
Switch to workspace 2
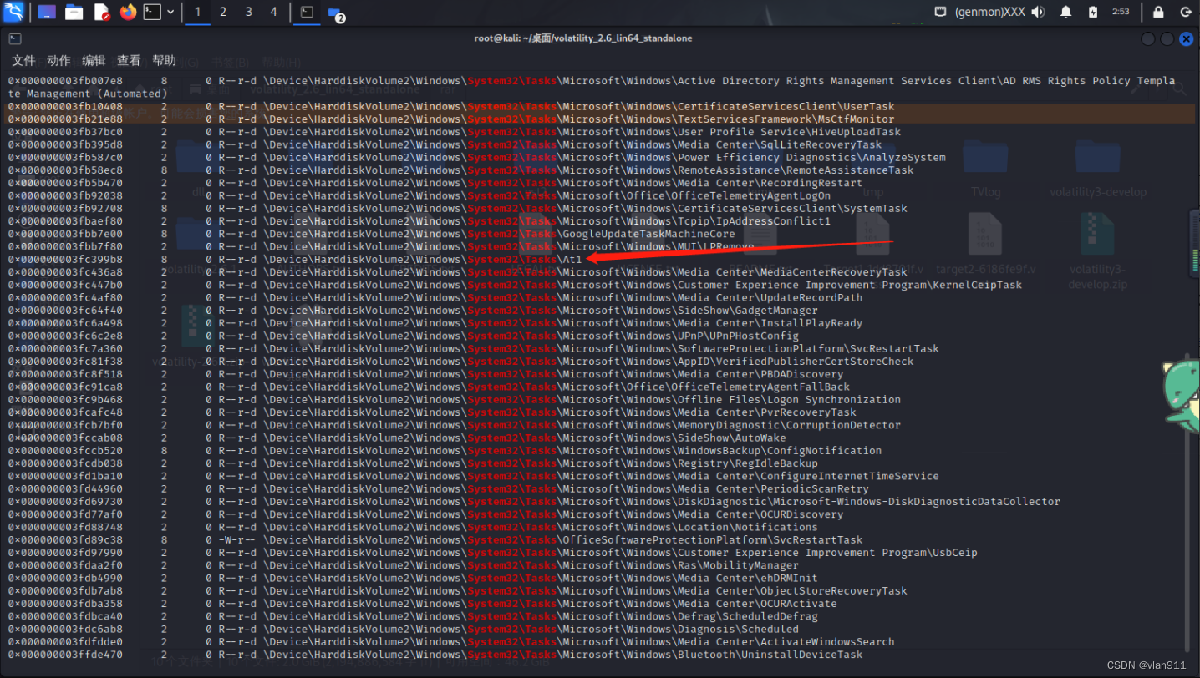tap(223, 12)
